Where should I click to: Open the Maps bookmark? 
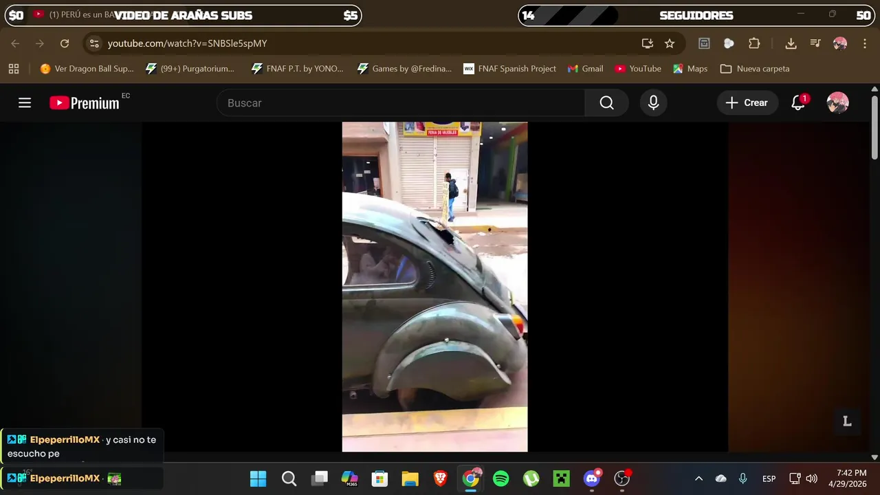click(x=690, y=69)
